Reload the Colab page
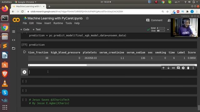 tap(22, 12)
